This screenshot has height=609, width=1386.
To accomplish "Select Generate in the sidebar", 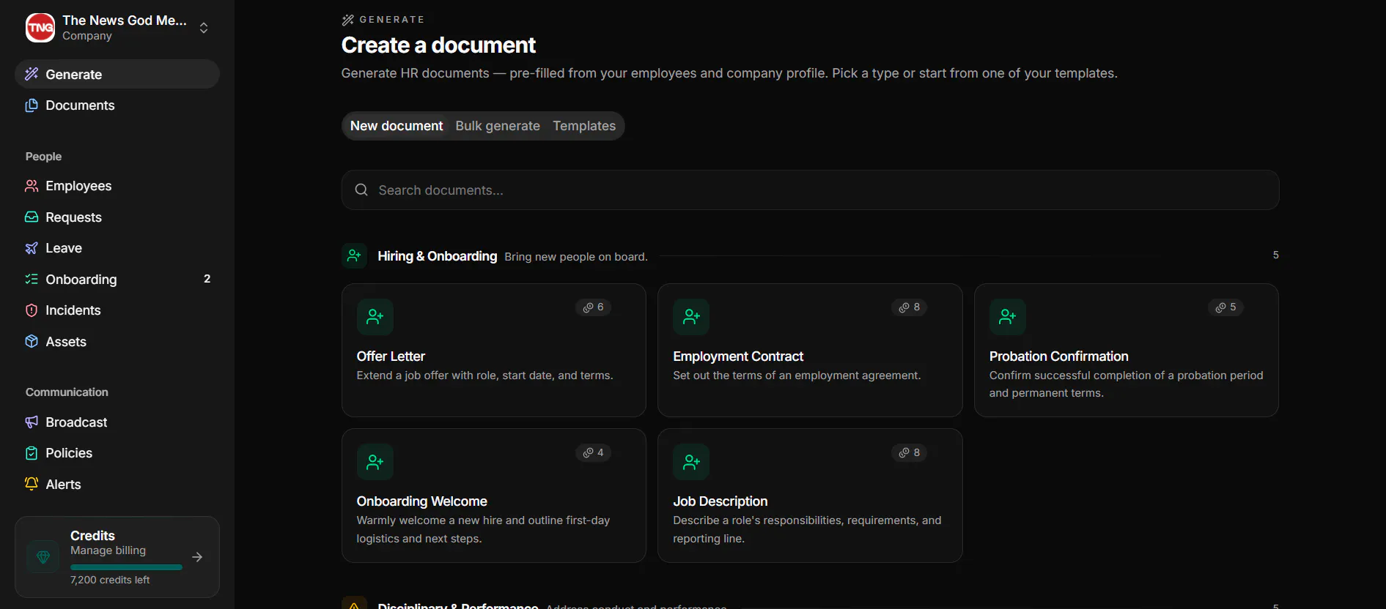I will (x=117, y=74).
